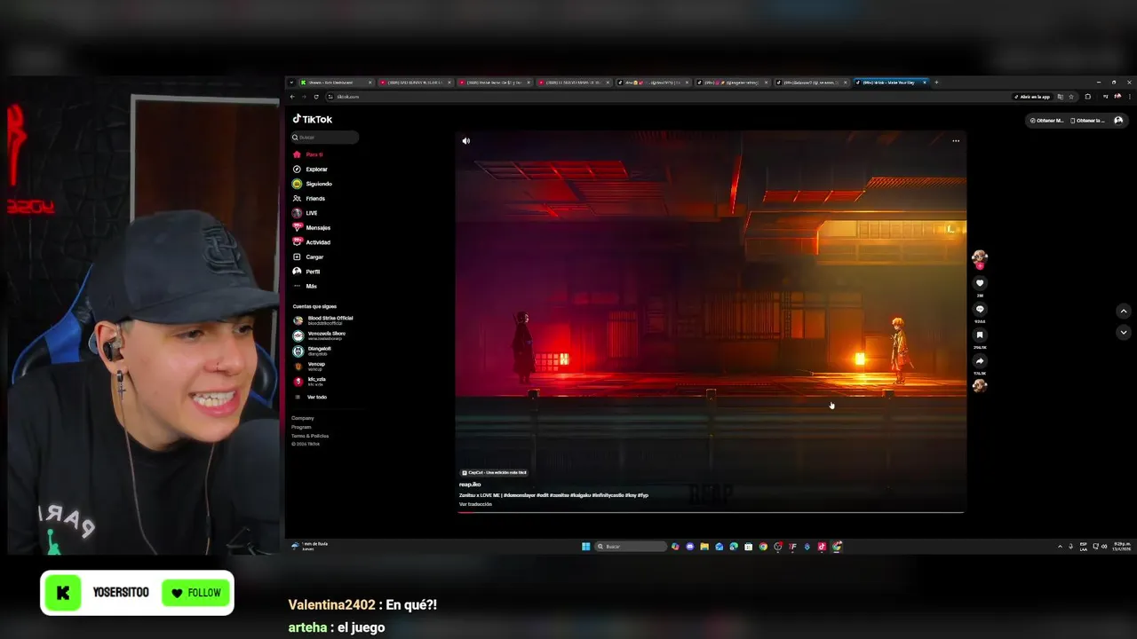Image resolution: width=1137 pixels, height=639 pixels.
Task: Open Blood Strike Official account
Action: [x=322, y=320]
